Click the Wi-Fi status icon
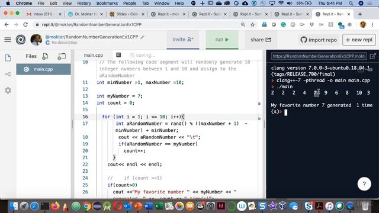Viewport: 379px width, 213px height. 281,3
